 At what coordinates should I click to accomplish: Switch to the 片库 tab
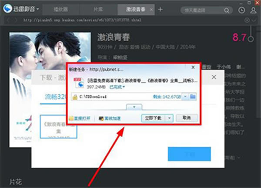pos(98,10)
